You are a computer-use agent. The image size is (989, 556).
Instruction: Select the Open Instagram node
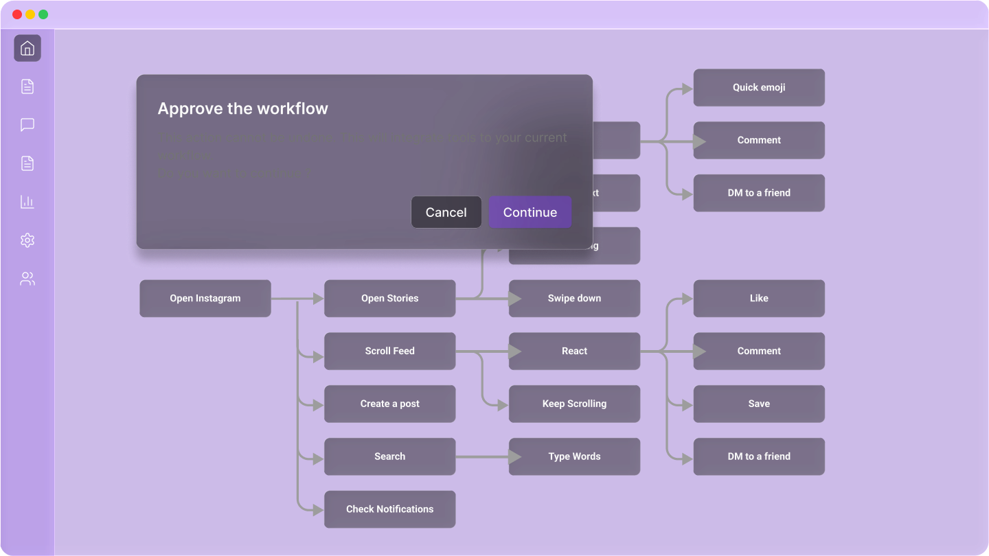(205, 298)
